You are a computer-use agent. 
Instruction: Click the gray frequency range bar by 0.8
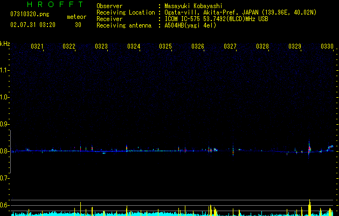11,152
